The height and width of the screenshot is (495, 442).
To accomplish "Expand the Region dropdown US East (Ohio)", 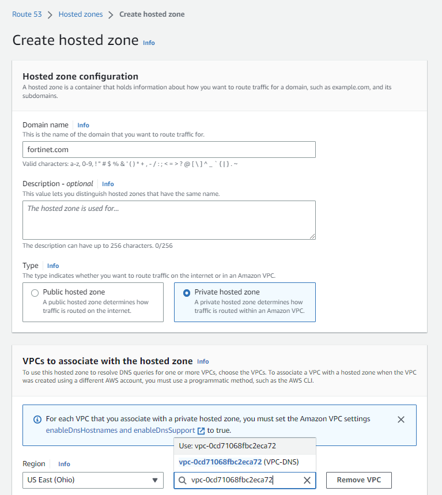I will coord(92,480).
